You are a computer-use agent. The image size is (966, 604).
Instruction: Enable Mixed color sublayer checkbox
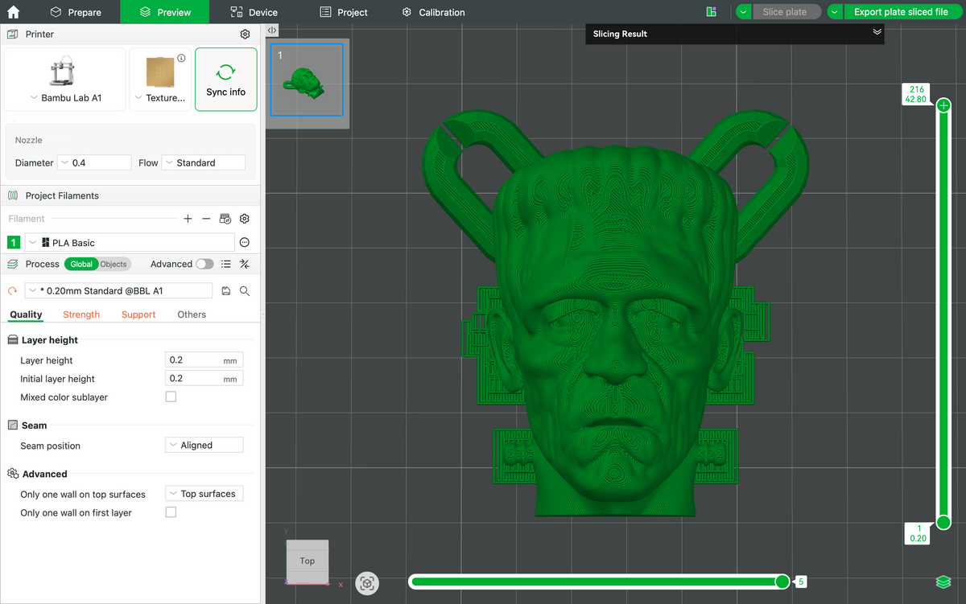pyautogui.click(x=171, y=397)
